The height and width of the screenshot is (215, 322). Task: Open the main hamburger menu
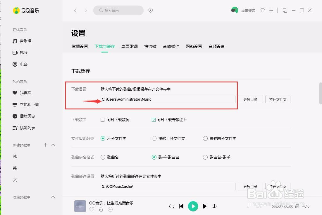(271, 10)
